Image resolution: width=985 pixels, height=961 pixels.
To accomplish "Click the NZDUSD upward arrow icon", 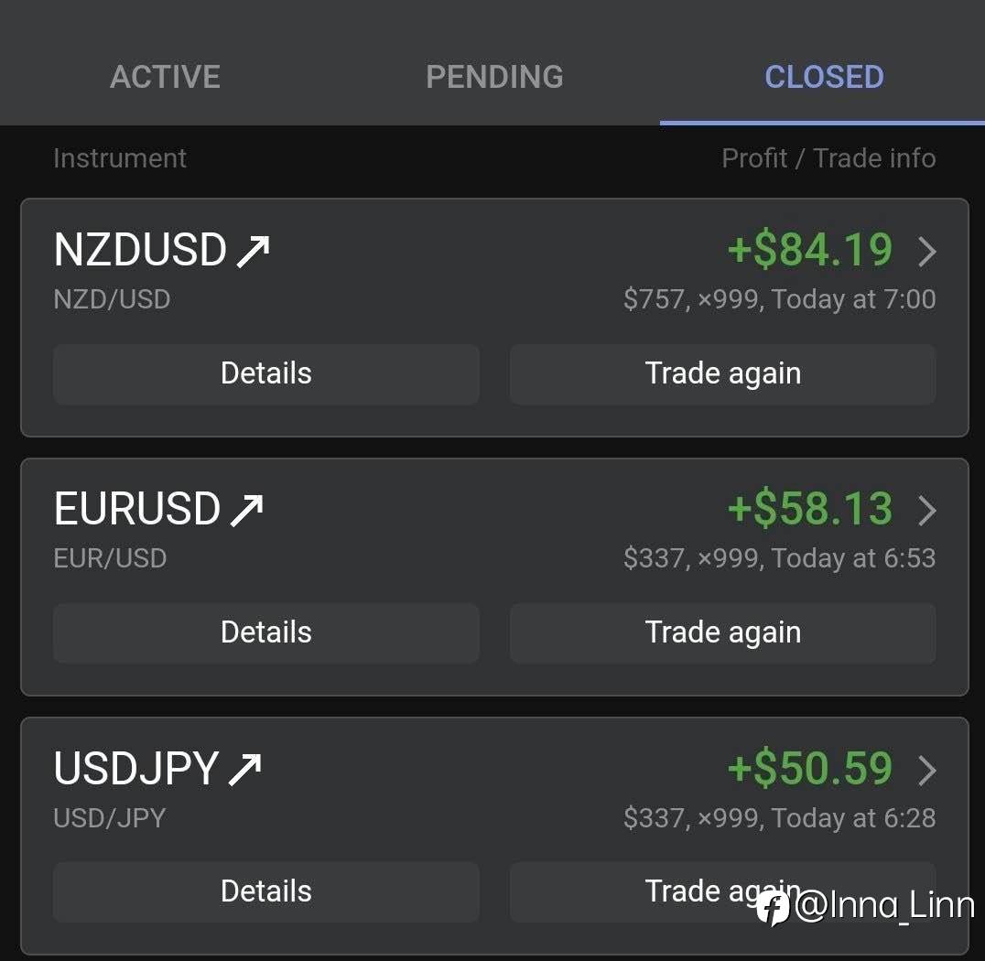I will 253,251.
